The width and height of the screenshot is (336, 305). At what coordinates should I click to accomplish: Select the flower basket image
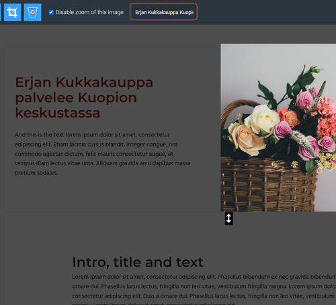click(x=278, y=128)
